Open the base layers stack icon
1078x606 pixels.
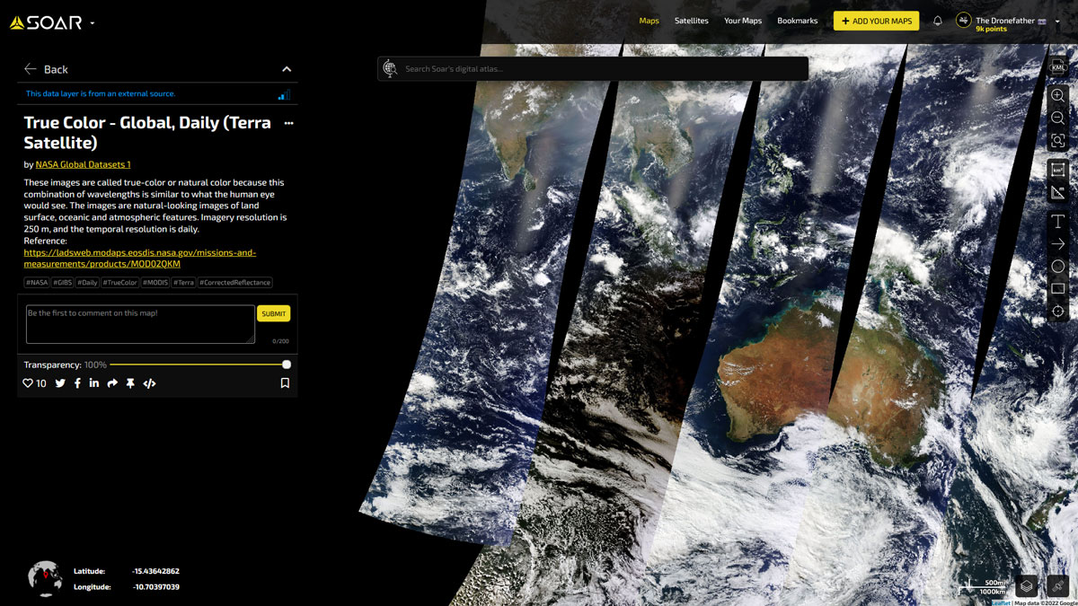pyautogui.click(x=1026, y=585)
